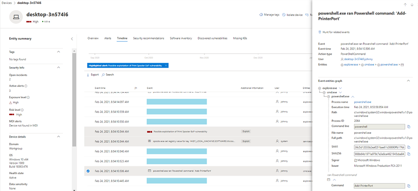Click the Add-PrinterPort Command field
This screenshot has width=418, height=191.
(x=380, y=186)
